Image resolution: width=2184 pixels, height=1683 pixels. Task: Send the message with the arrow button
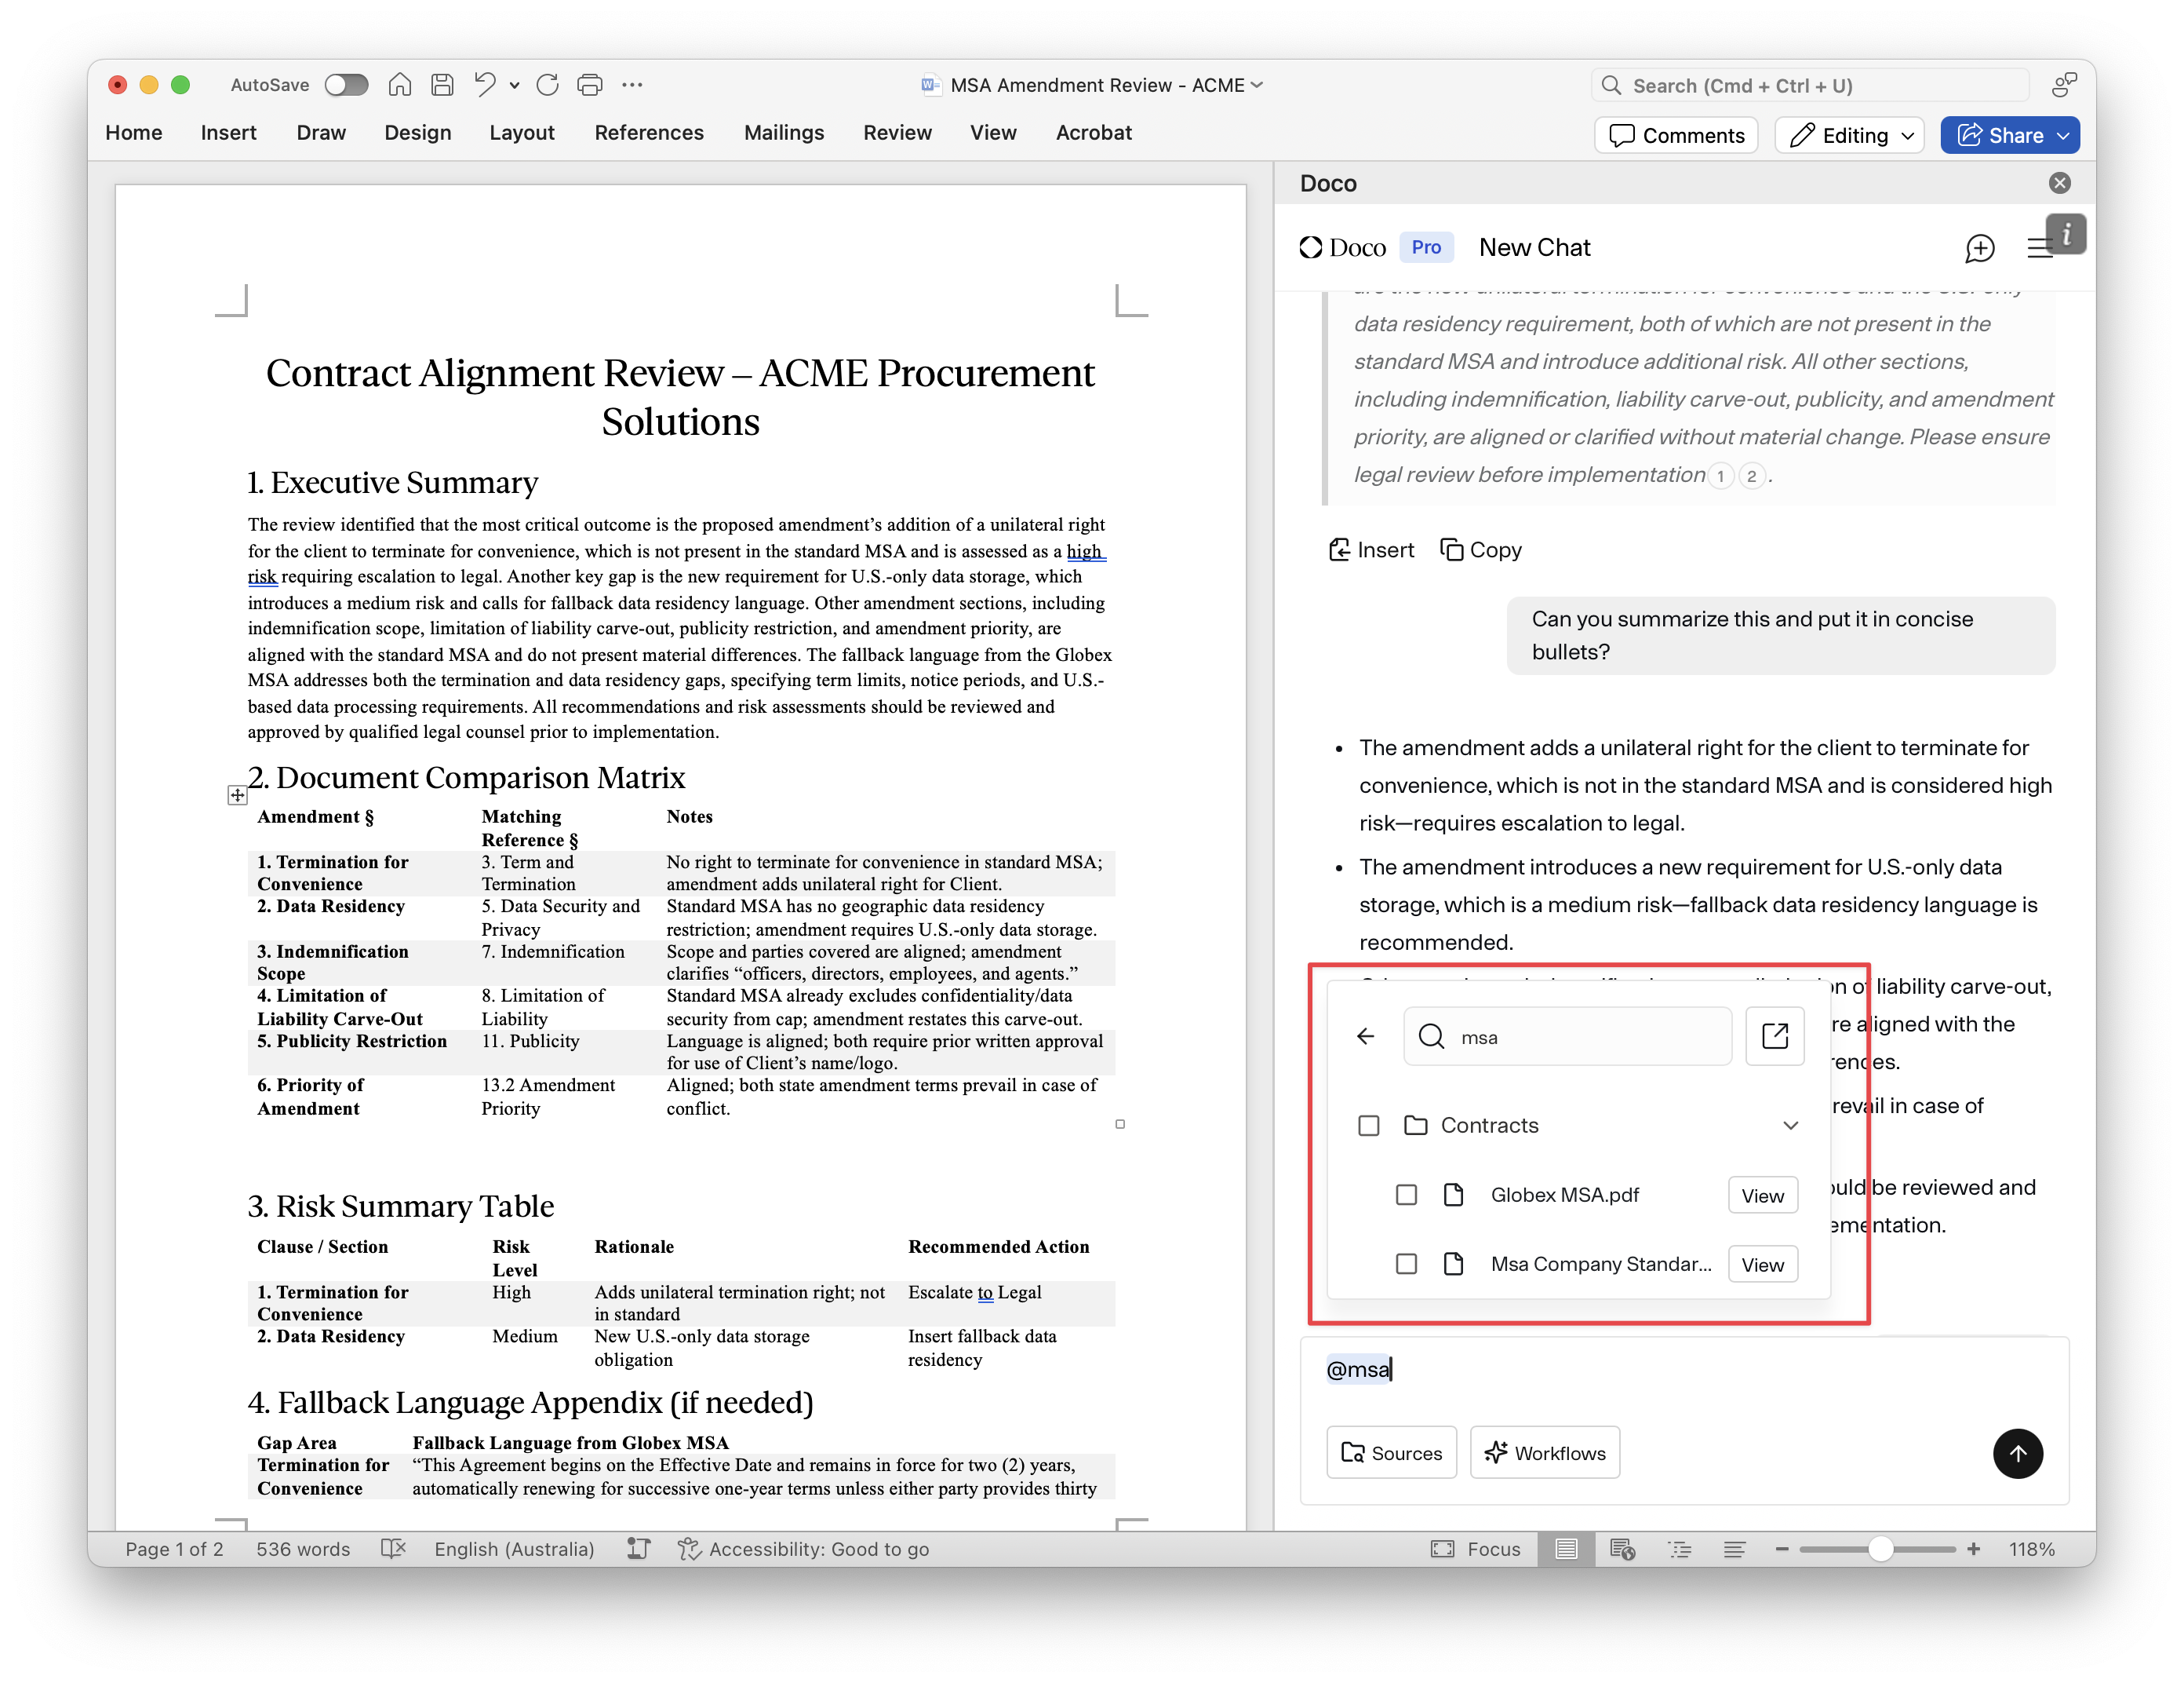click(2017, 1453)
